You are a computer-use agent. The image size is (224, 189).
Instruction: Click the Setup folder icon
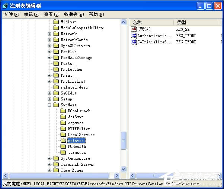pyautogui.click(x=56, y=99)
